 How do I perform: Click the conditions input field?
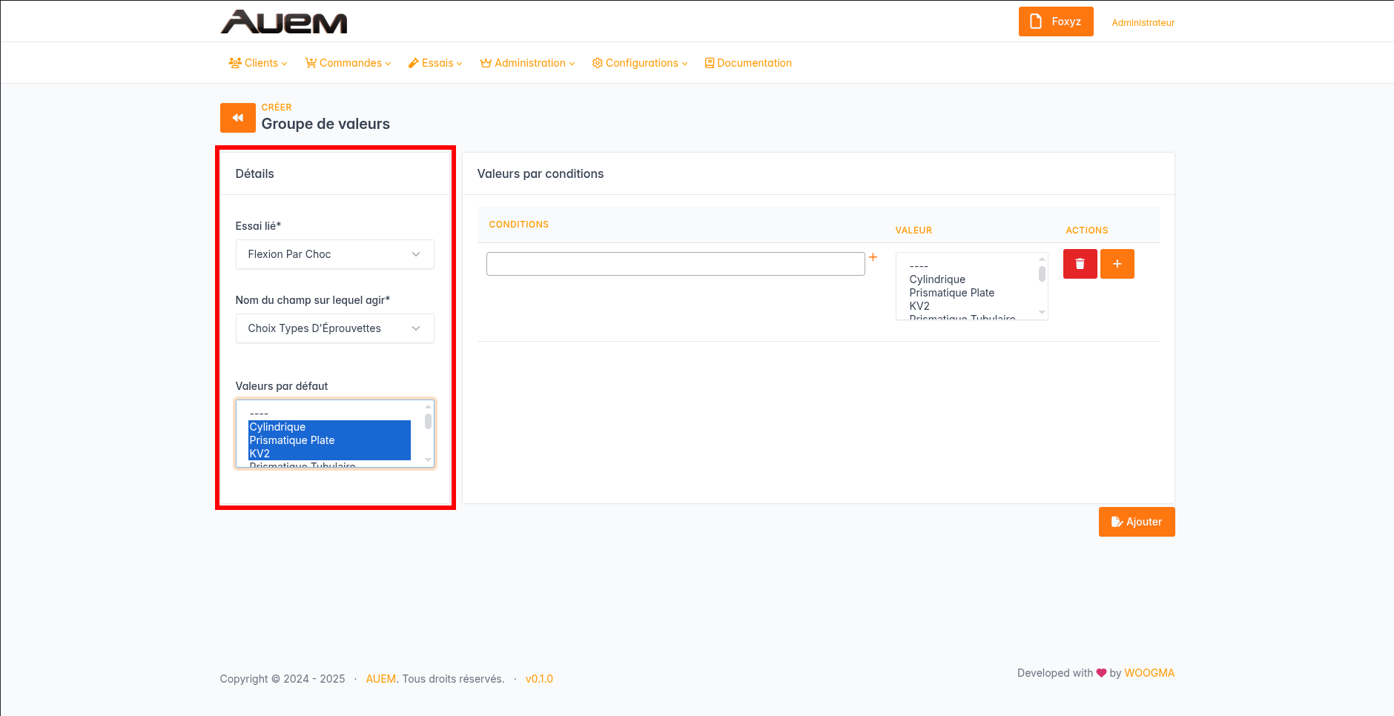pyautogui.click(x=675, y=264)
